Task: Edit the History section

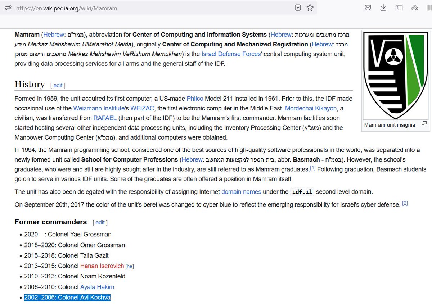Action: pyautogui.click(x=58, y=85)
